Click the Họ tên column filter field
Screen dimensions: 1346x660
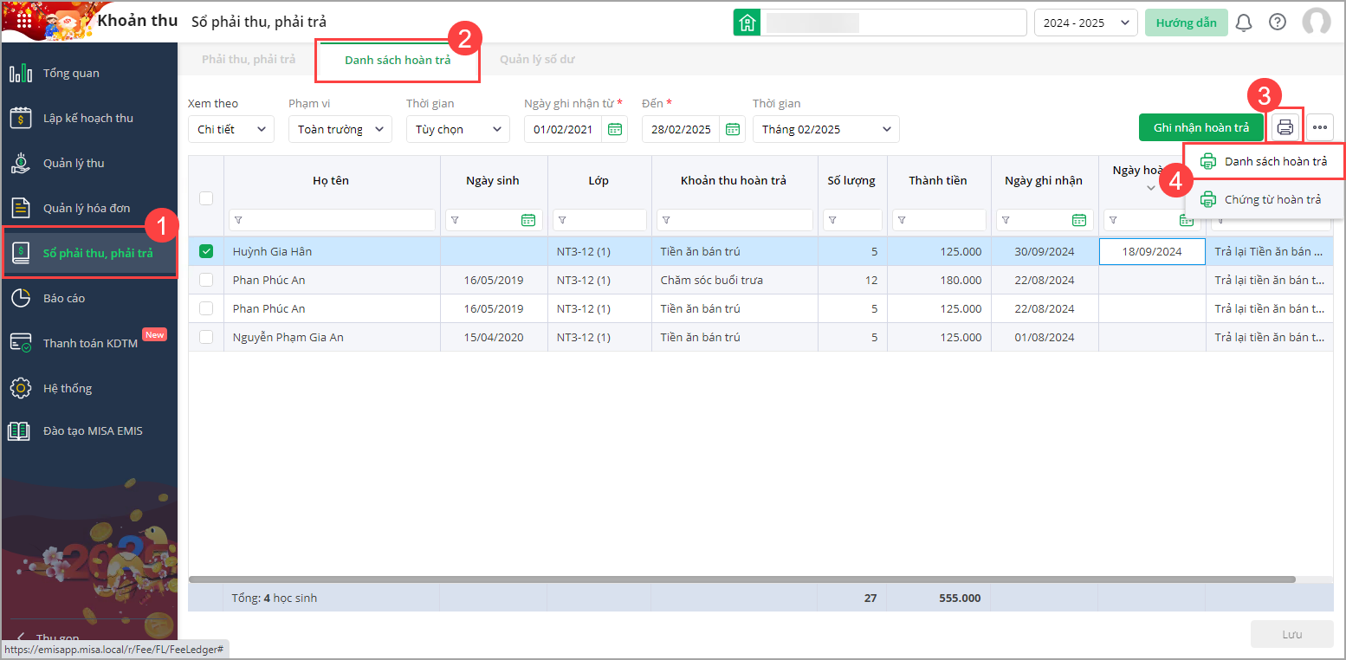pyautogui.click(x=332, y=220)
